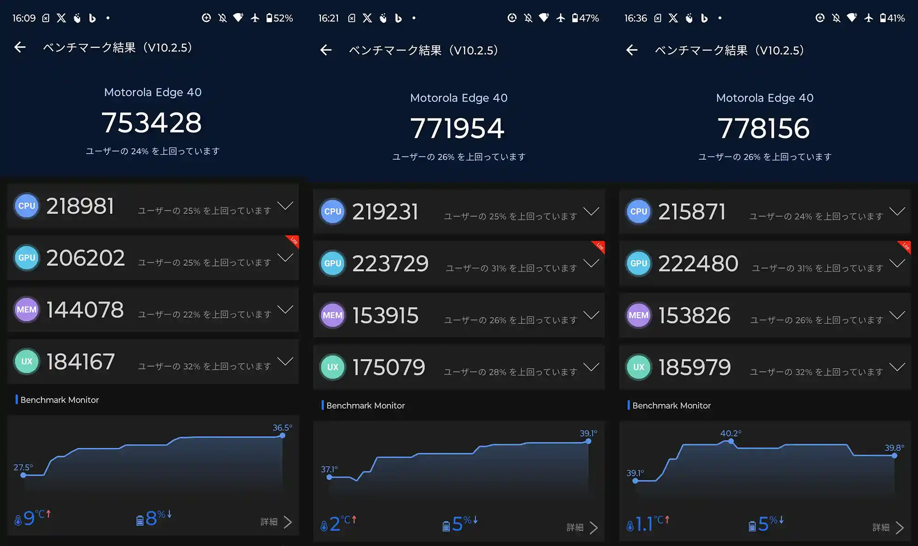Tap the CPU badge next to 218981

coord(27,206)
